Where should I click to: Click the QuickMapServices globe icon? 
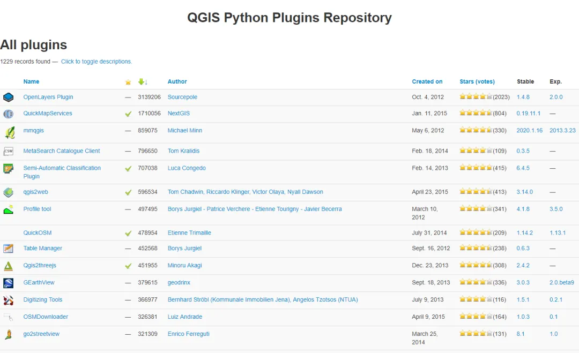click(x=8, y=114)
